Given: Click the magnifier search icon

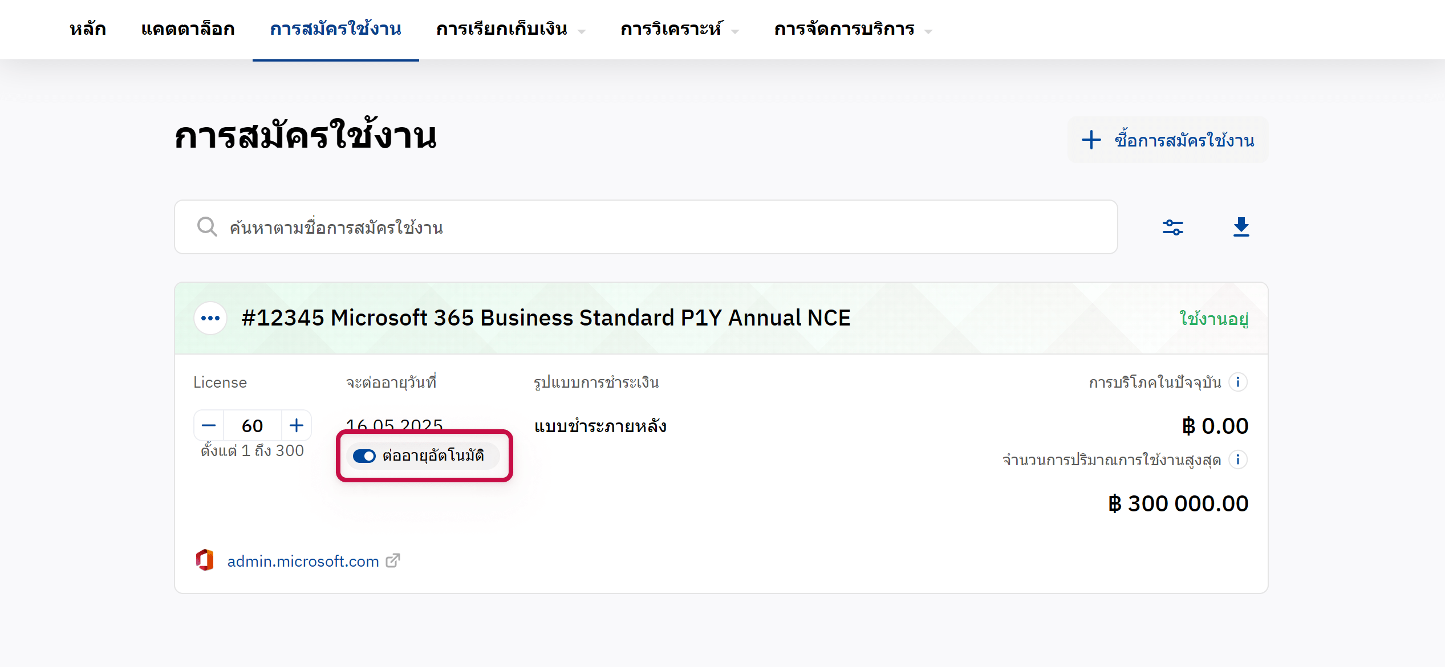Looking at the screenshot, I should click(x=206, y=227).
